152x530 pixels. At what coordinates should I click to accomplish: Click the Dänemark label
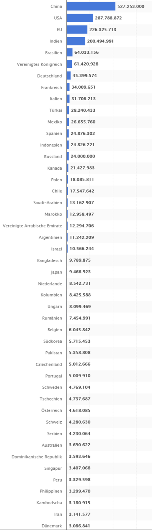(x=52, y=526)
